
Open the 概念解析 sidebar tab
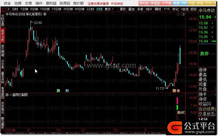(3, 123)
